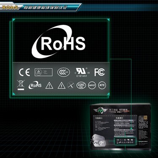The image size is (158, 158).
Task: Click the electric shock warning triangle
Action: pos(62,86)
